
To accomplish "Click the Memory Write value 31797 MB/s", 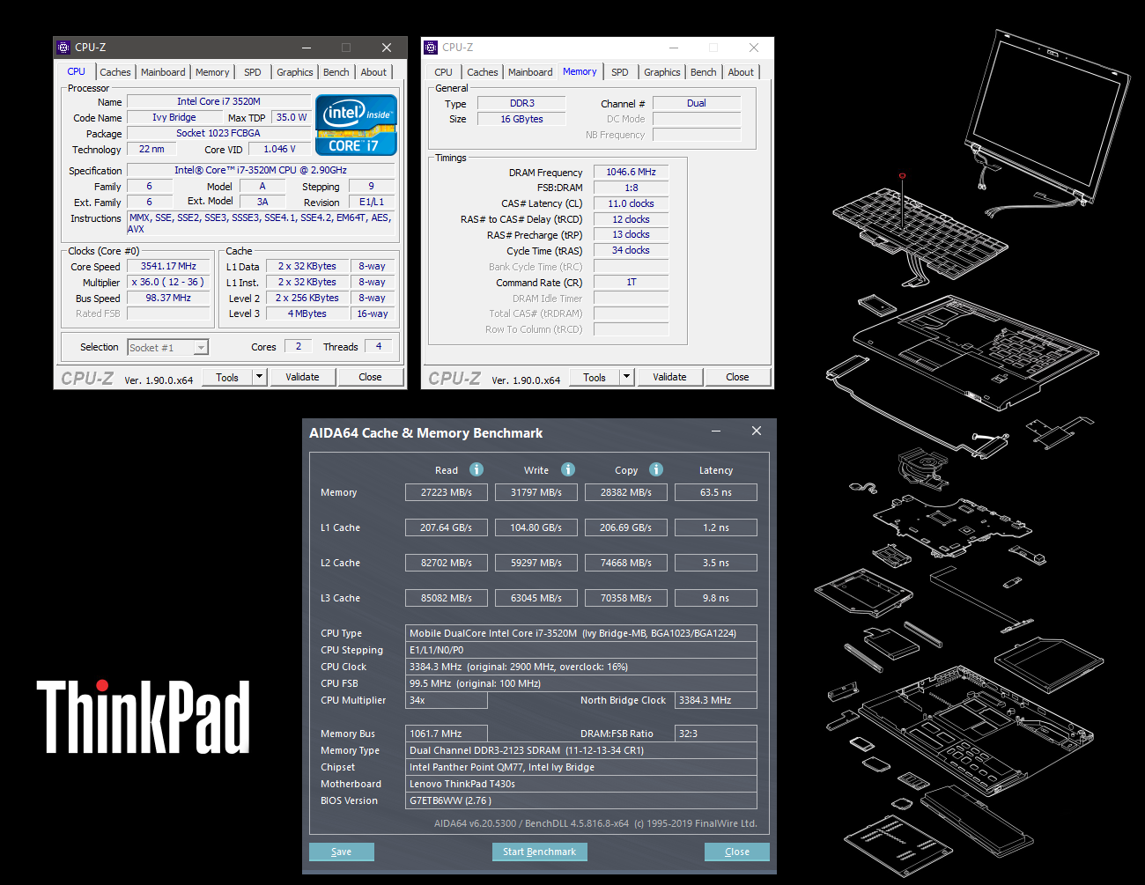I will pyautogui.click(x=536, y=492).
